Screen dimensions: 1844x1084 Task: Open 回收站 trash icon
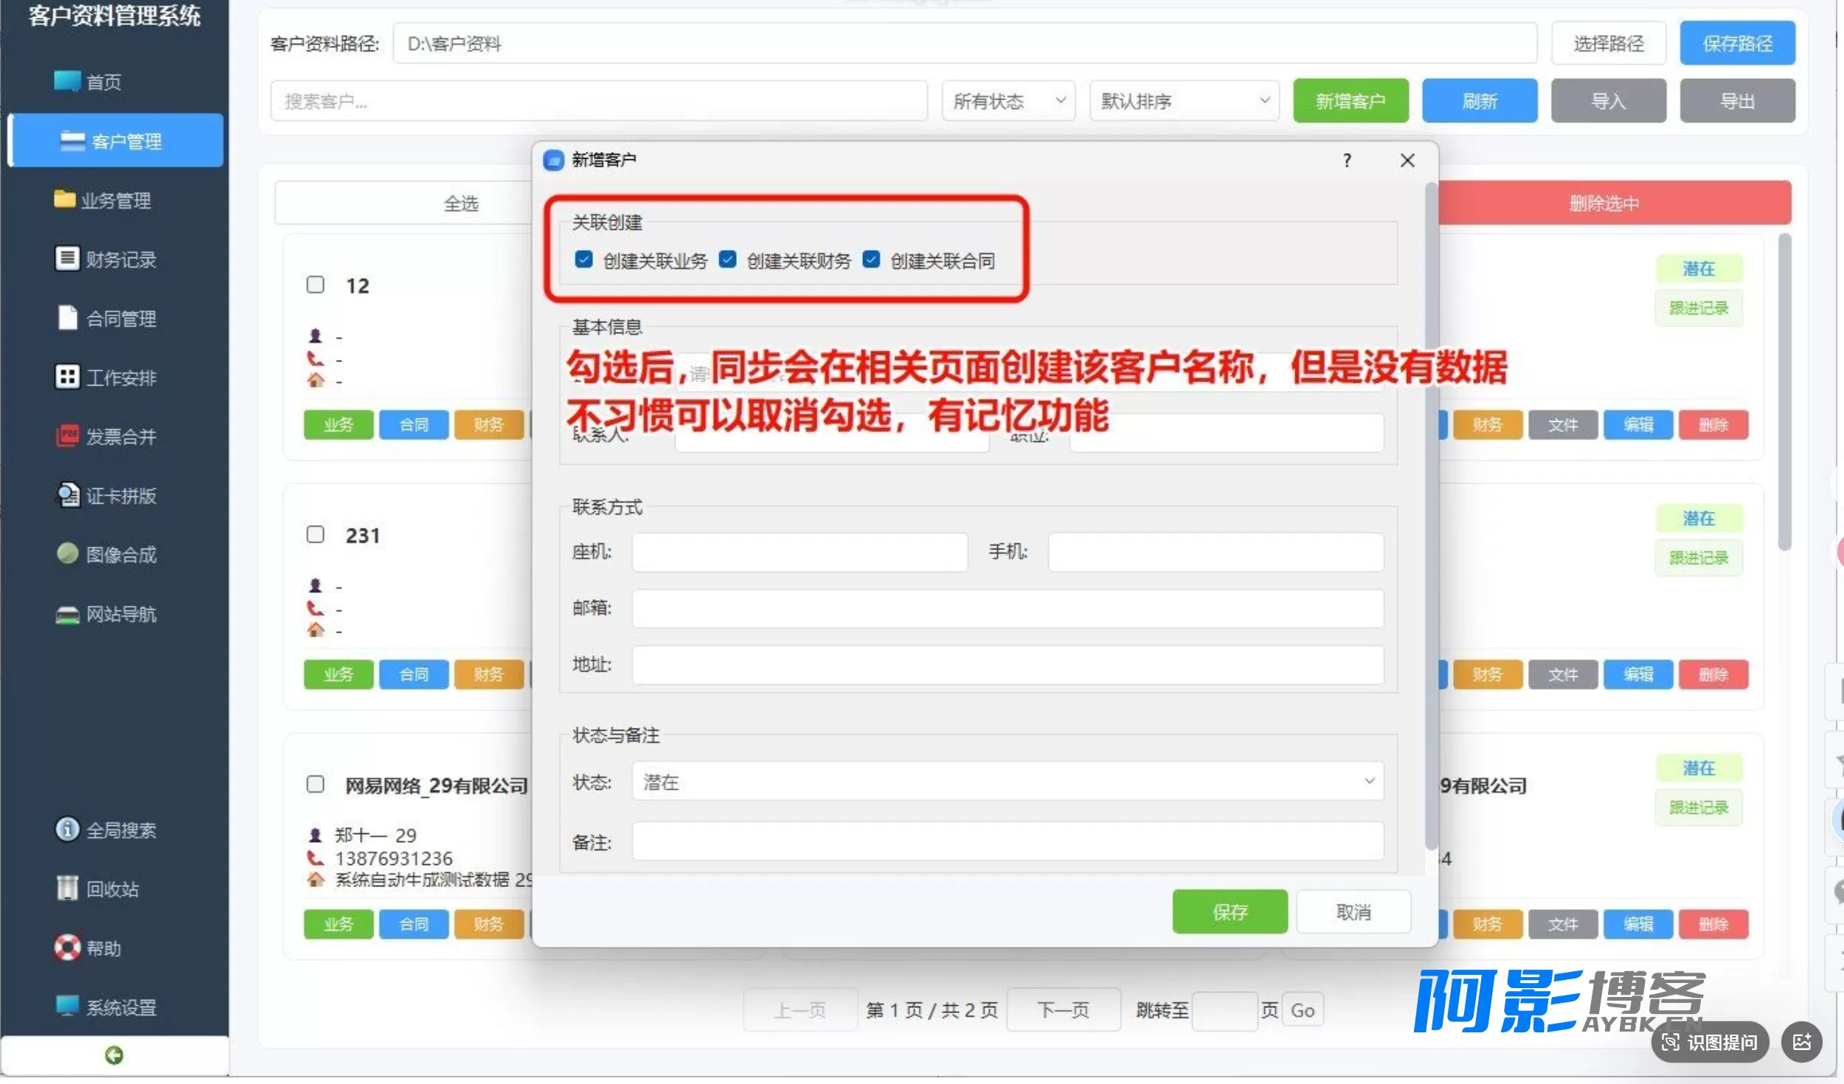coord(67,889)
